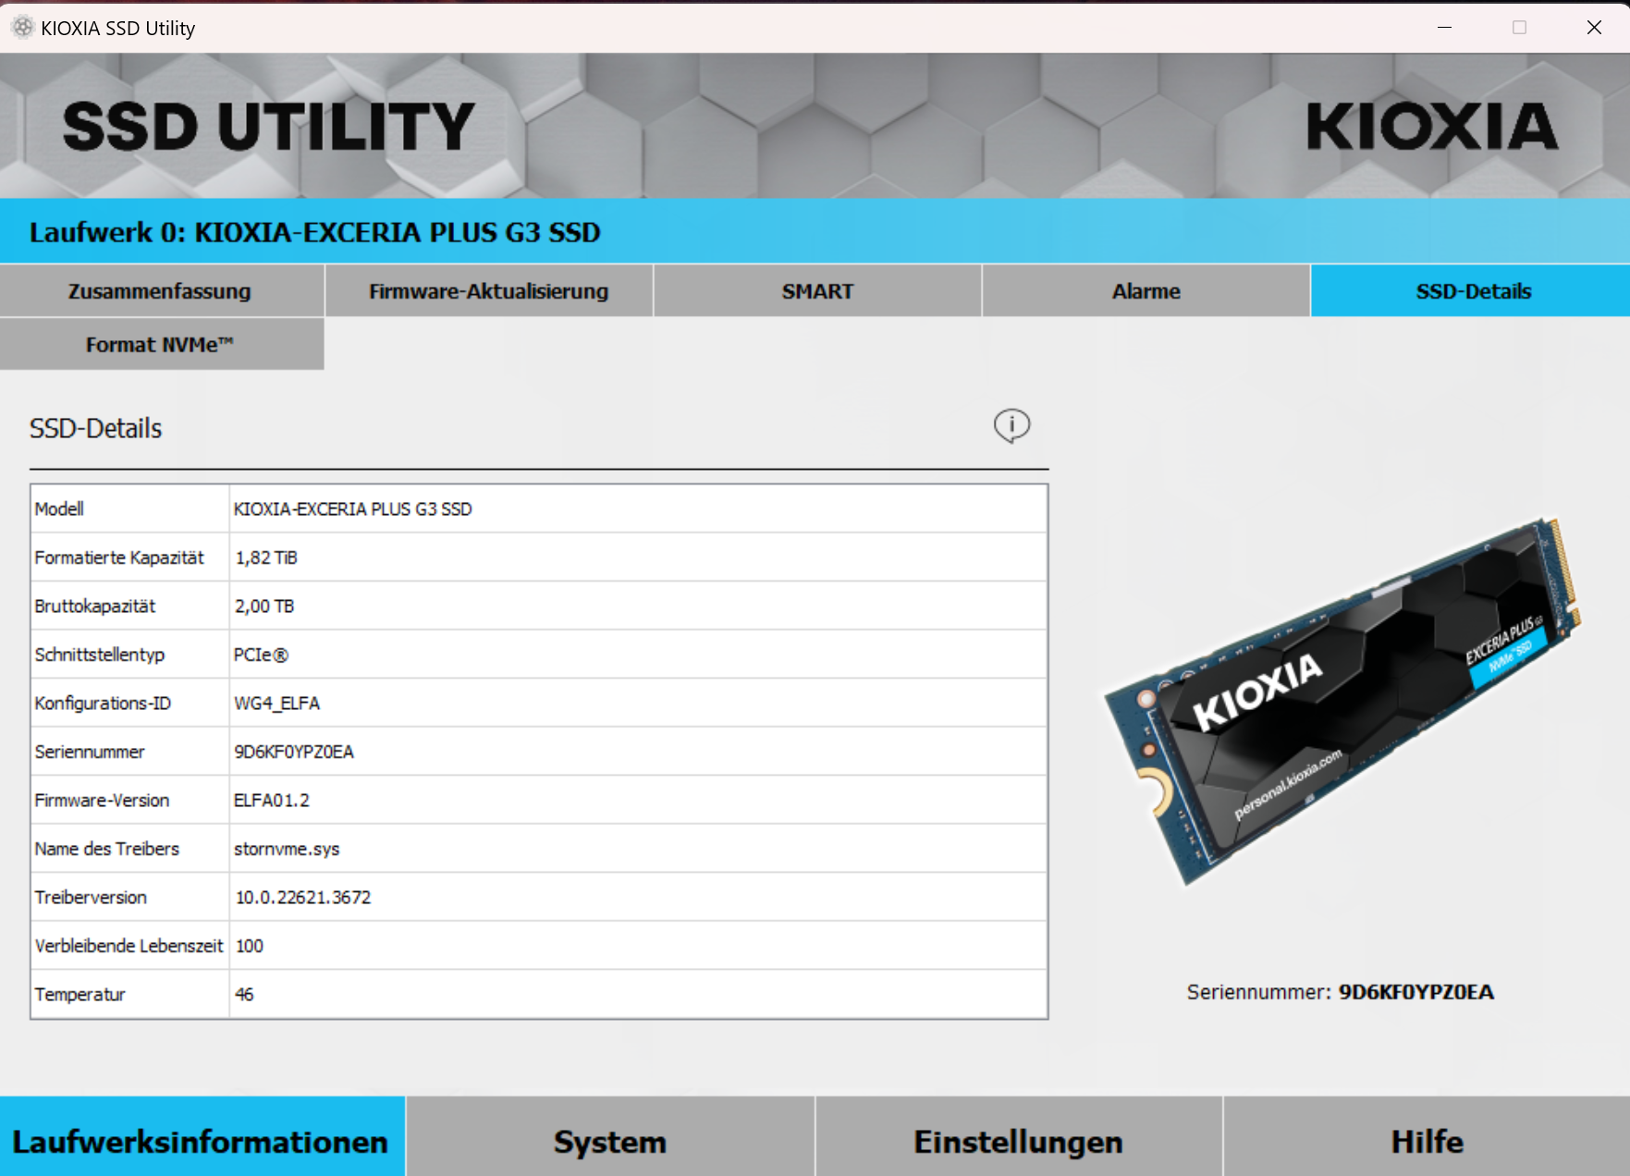Open the Zusammenfassung tab
The width and height of the screenshot is (1630, 1176).
pyautogui.click(x=162, y=291)
